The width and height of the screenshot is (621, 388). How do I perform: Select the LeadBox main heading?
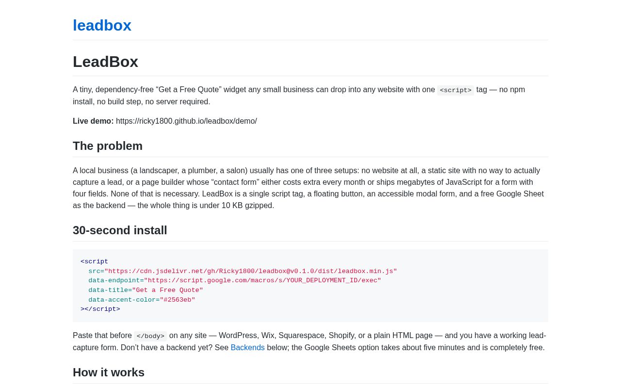(105, 62)
